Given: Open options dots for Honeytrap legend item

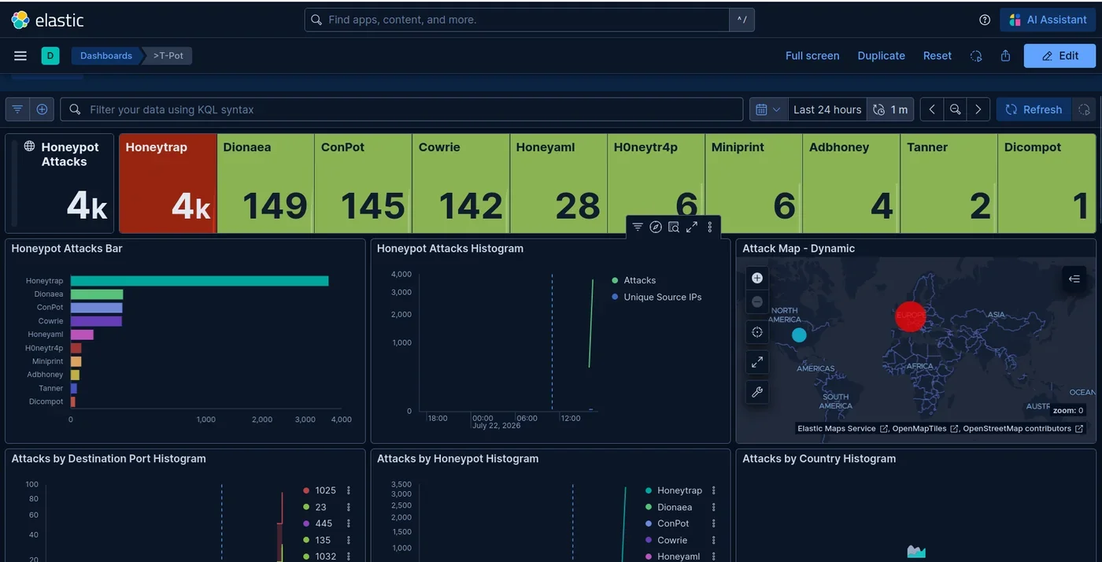Looking at the screenshot, I should point(714,490).
